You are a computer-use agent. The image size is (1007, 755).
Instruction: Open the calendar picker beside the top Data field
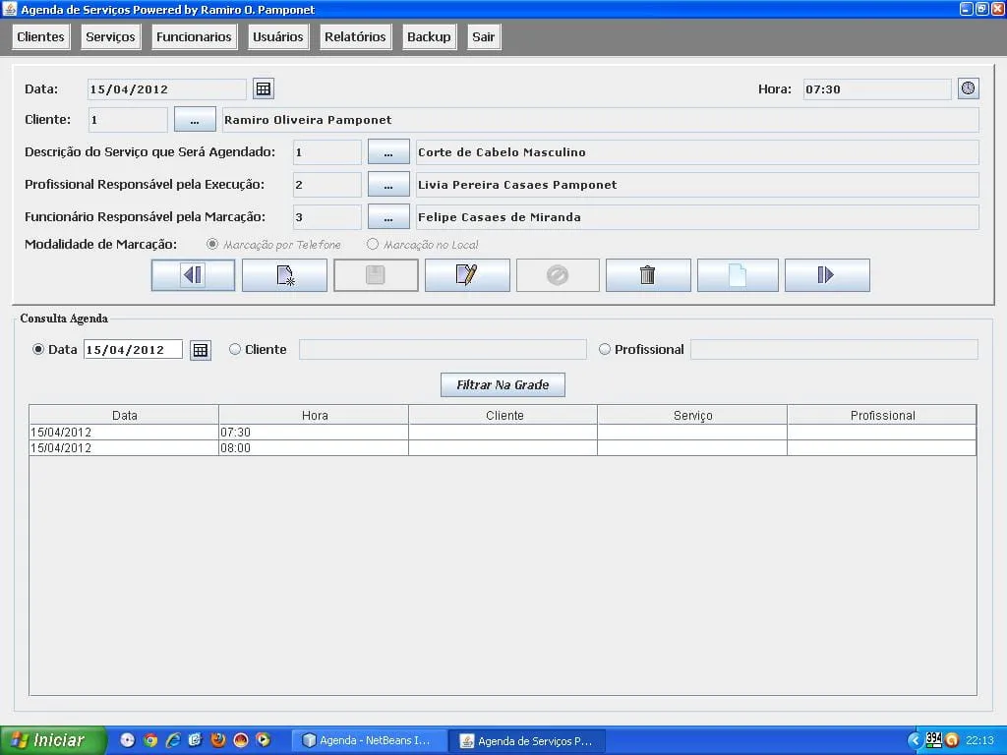click(264, 89)
